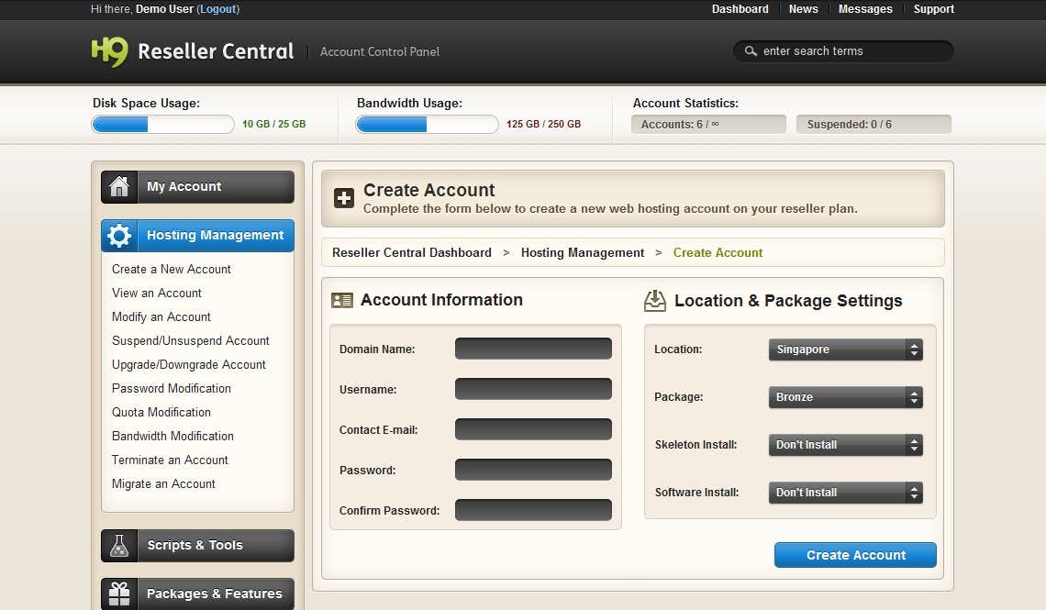Screen dimensions: 1046x610
Task: Open the Messages menu in top bar
Action: (865, 9)
